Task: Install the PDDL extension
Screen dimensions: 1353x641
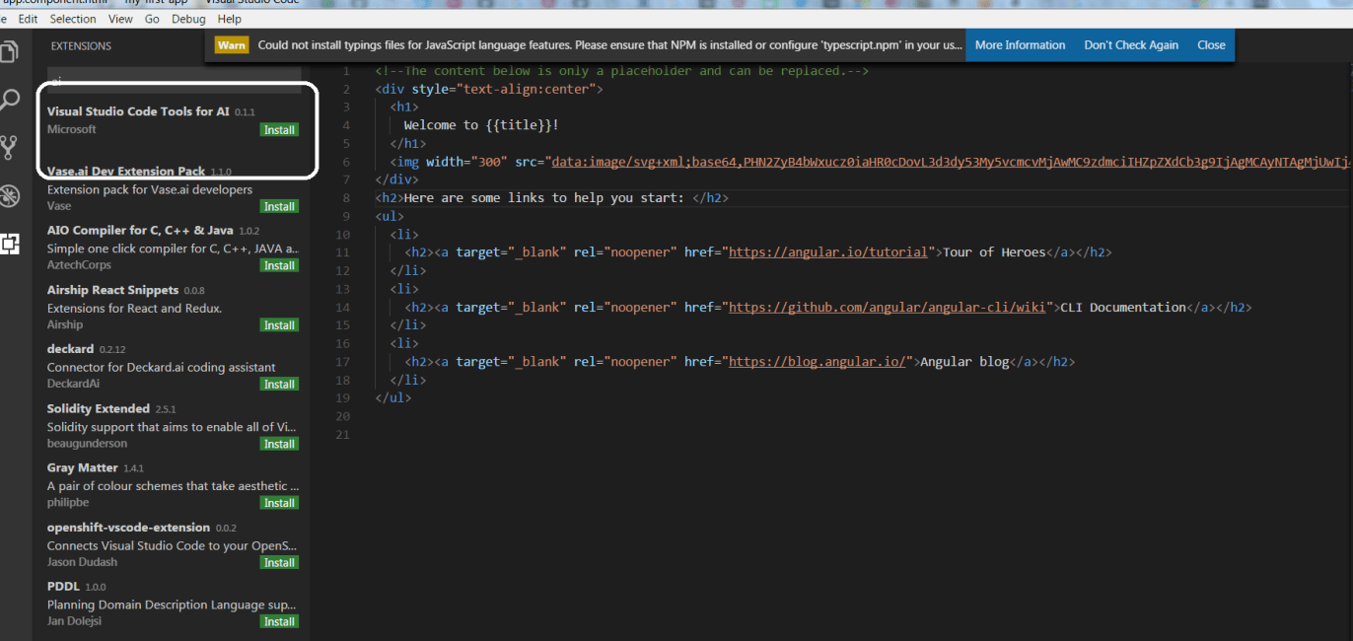Action: [279, 621]
